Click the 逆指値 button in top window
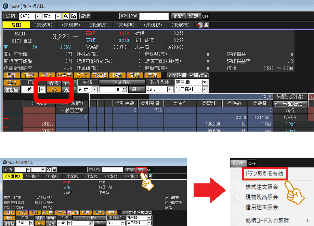Screen dimensions: 314x226 pos(12,89)
